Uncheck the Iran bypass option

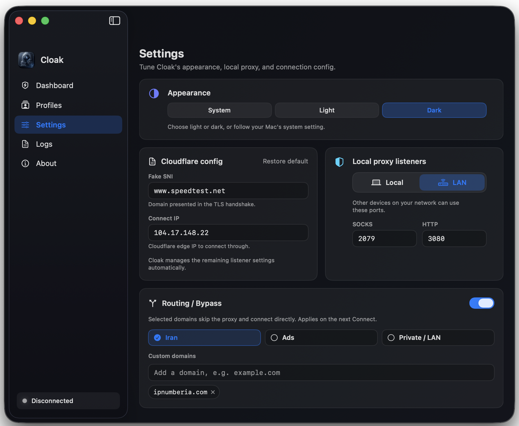(204, 338)
